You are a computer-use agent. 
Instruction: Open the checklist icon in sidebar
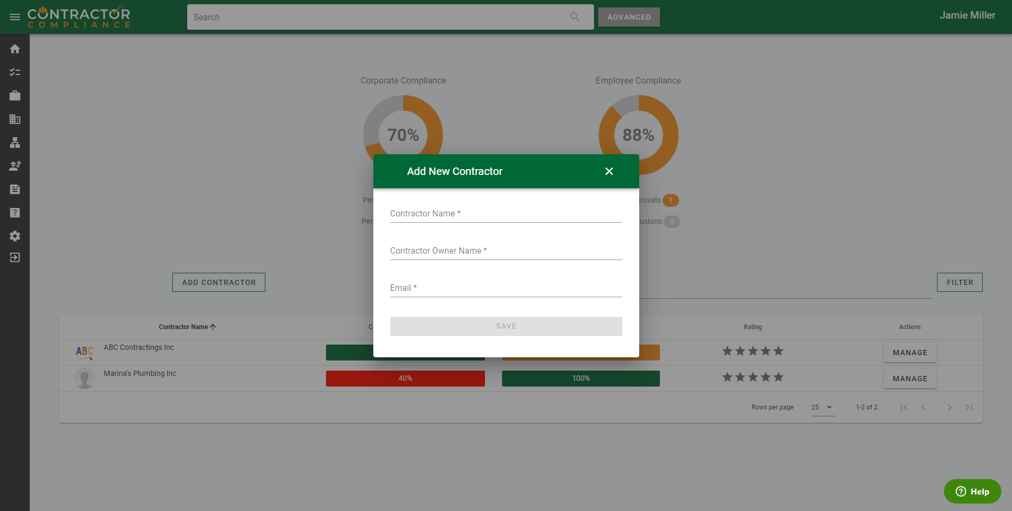coord(15,72)
